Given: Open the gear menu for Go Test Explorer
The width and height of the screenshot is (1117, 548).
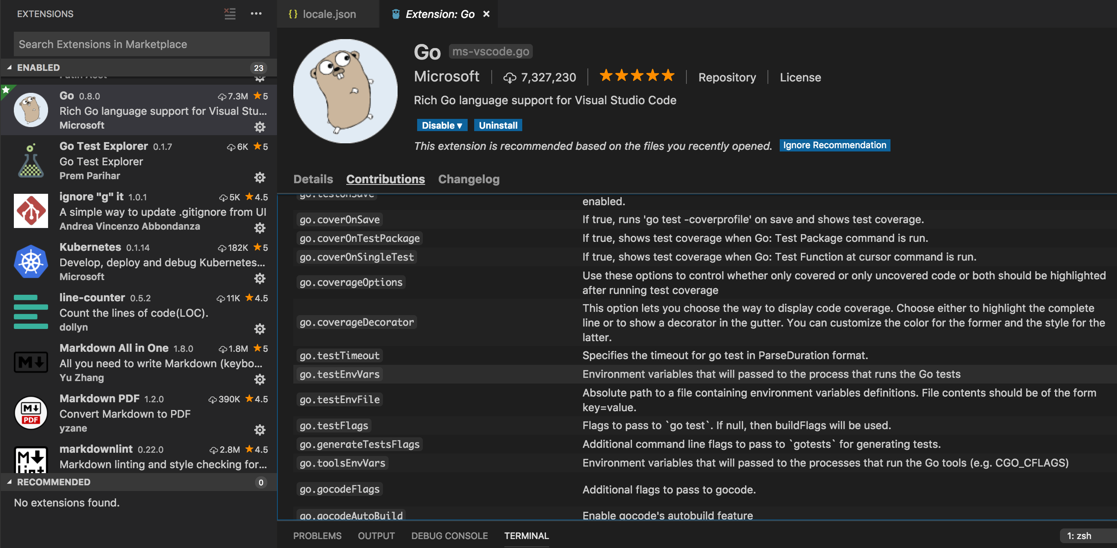Looking at the screenshot, I should [x=260, y=177].
